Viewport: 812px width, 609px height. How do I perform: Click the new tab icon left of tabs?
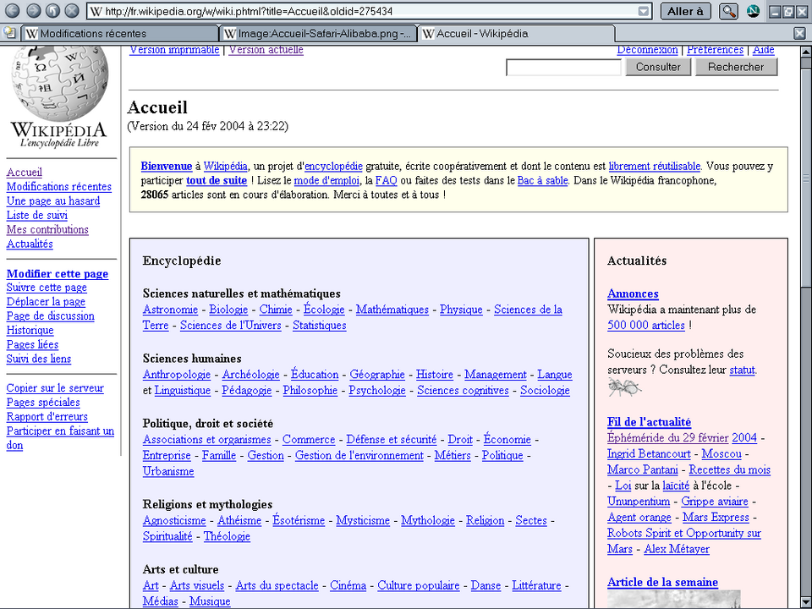(x=9, y=33)
